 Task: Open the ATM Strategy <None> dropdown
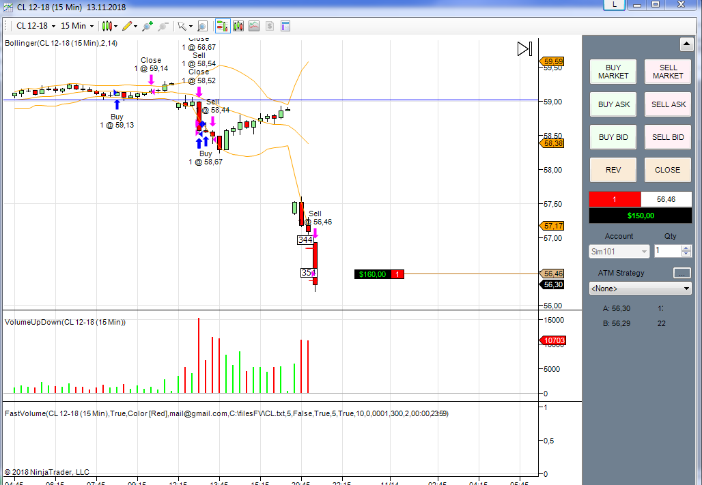641,289
